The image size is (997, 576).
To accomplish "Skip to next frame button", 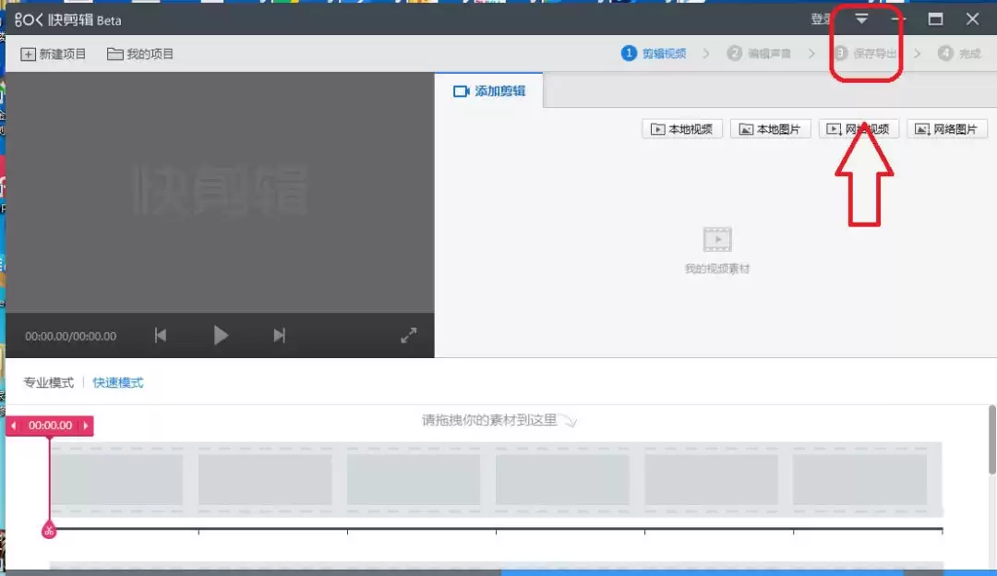I will click(279, 335).
